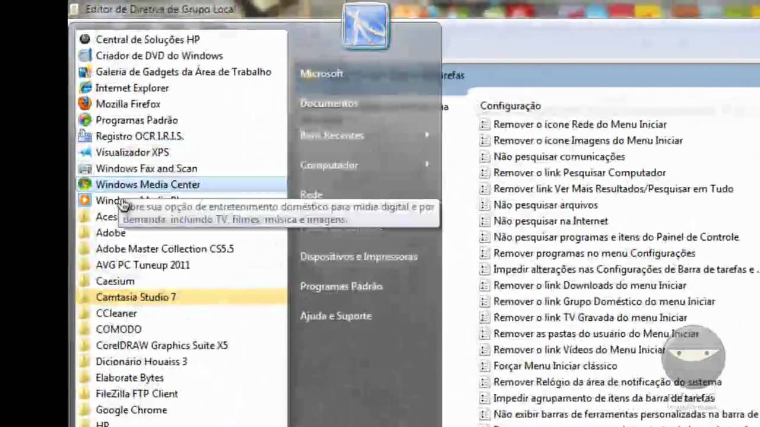The image size is (760, 427).
Task: Click the Google Chrome folder icon
Action: [x=85, y=409]
